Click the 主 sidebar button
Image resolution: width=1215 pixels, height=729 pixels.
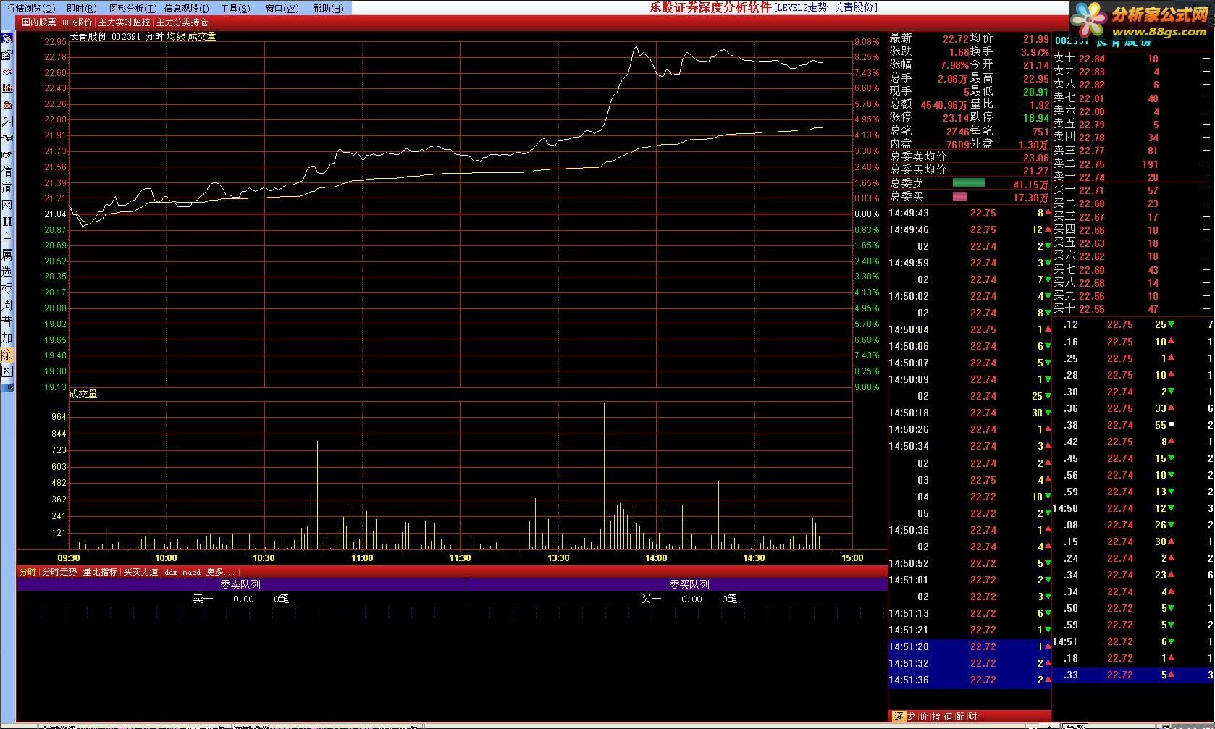click(7, 238)
